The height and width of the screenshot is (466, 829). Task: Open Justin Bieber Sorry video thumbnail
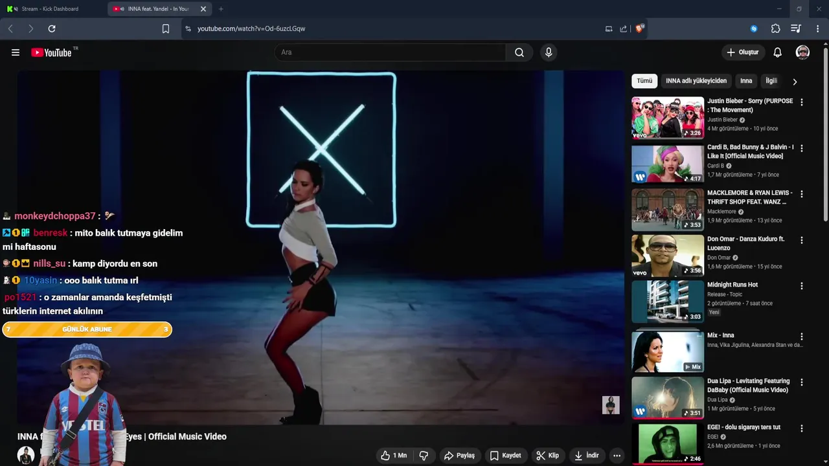point(668,118)
